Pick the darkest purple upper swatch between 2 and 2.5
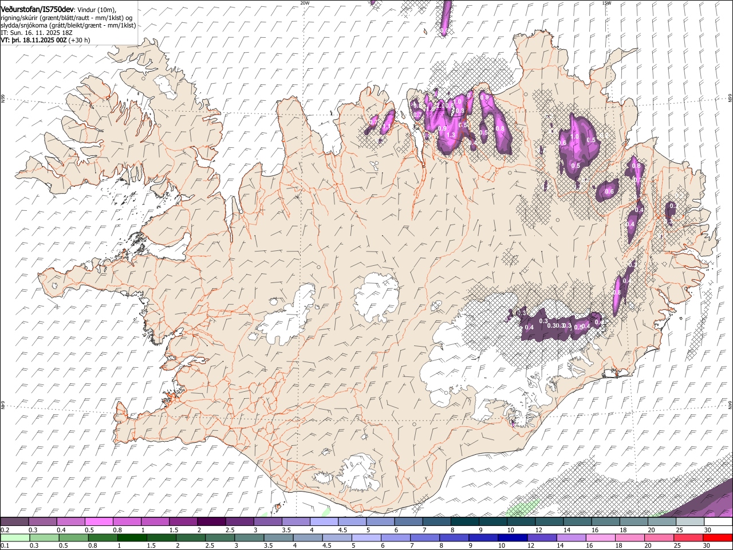Viewport: 733px width, 550px height. (x=211, y=522)
